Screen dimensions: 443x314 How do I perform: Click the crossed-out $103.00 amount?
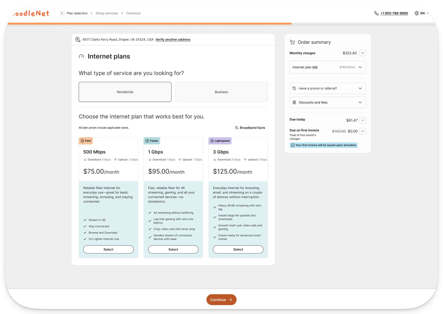point(339,131)
